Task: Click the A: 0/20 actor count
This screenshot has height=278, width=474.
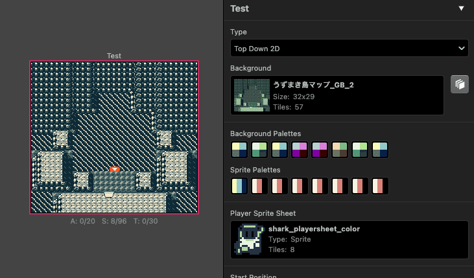Action: click(82, 221)
